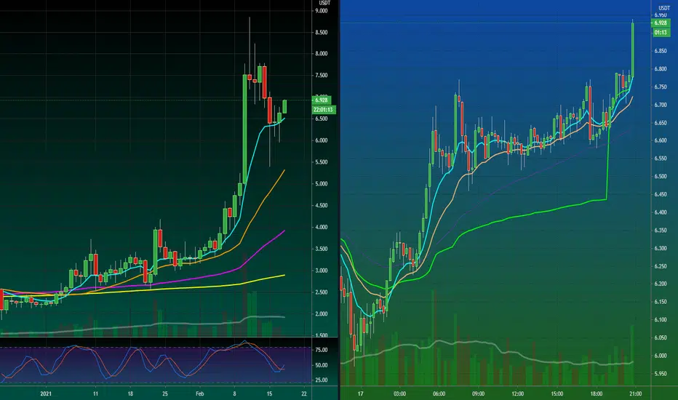
Task: Select the 6.100 price axis label
Action: [x=661, y=320]
